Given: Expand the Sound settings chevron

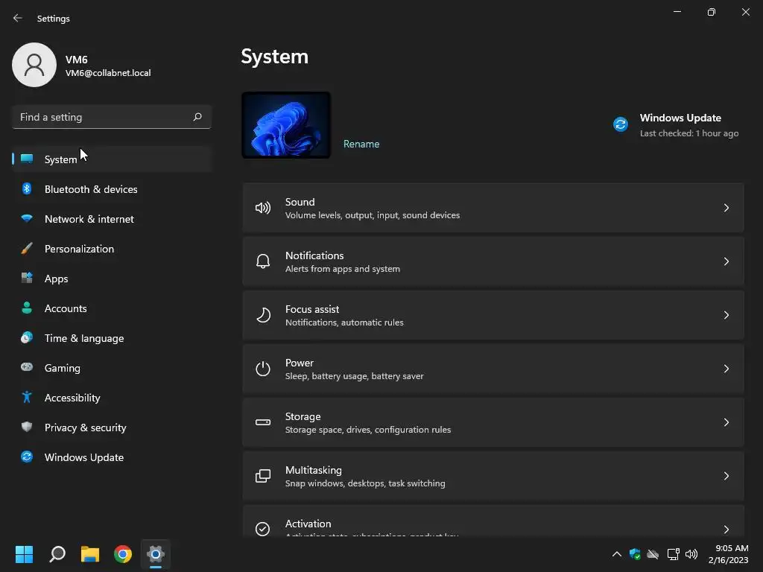Looking at the screenshot, I should pos(726,208).
